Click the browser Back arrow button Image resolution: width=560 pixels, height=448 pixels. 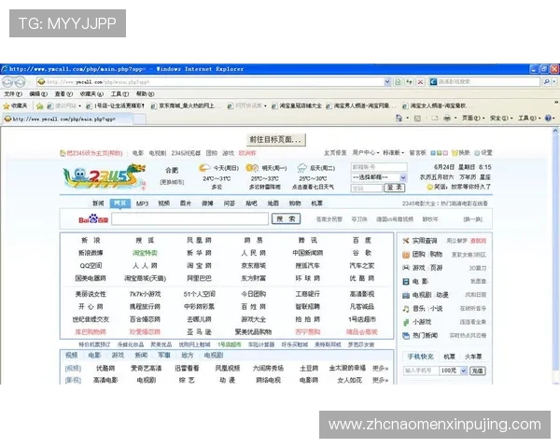(7, 82)
